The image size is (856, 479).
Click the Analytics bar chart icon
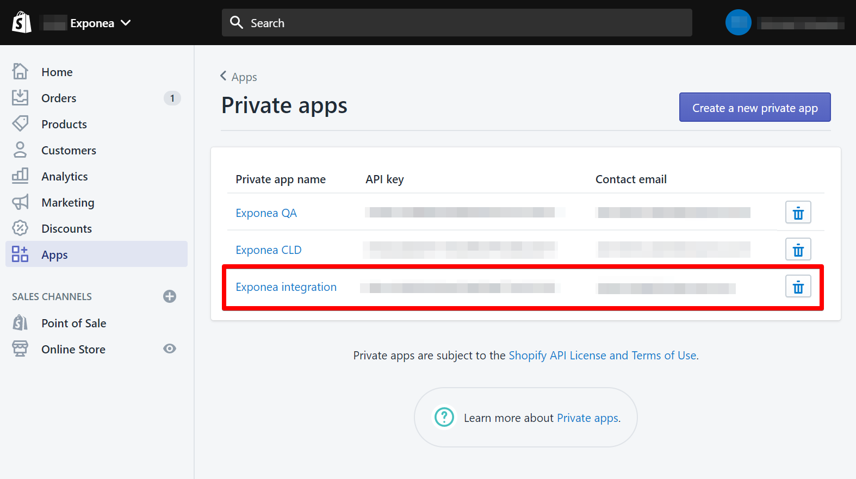[20, 175]
